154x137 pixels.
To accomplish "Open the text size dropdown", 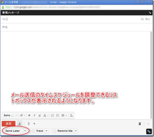I will click(22, 115).
